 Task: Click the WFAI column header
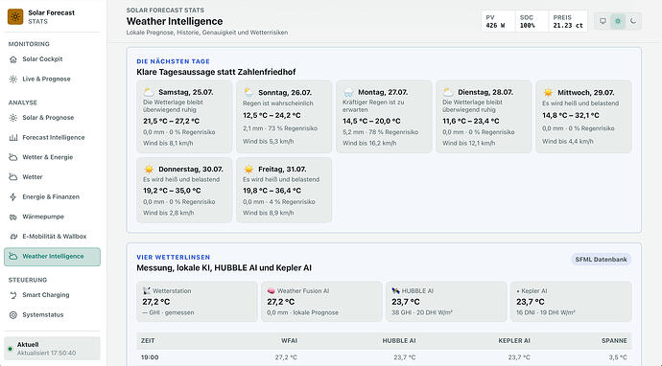tap(289, 341)
